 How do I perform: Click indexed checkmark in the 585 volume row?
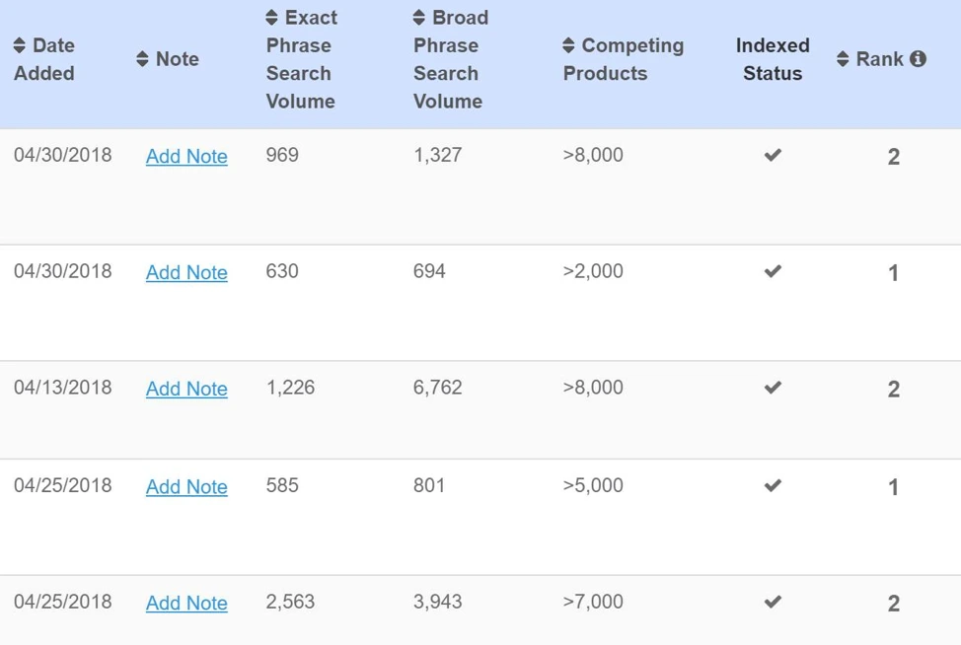(773, 485)
